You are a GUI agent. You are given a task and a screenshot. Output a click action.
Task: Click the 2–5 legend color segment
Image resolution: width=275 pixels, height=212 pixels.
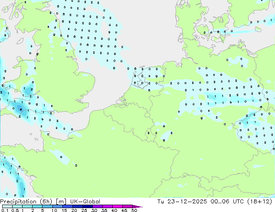pyautogui.click(x=37, y=206)
